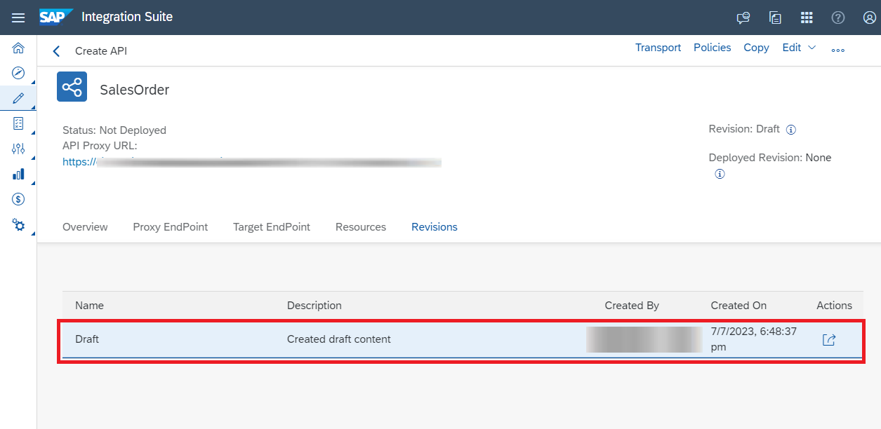Go back using the back arrow
The image size is (881, 429).
[57, 51]
